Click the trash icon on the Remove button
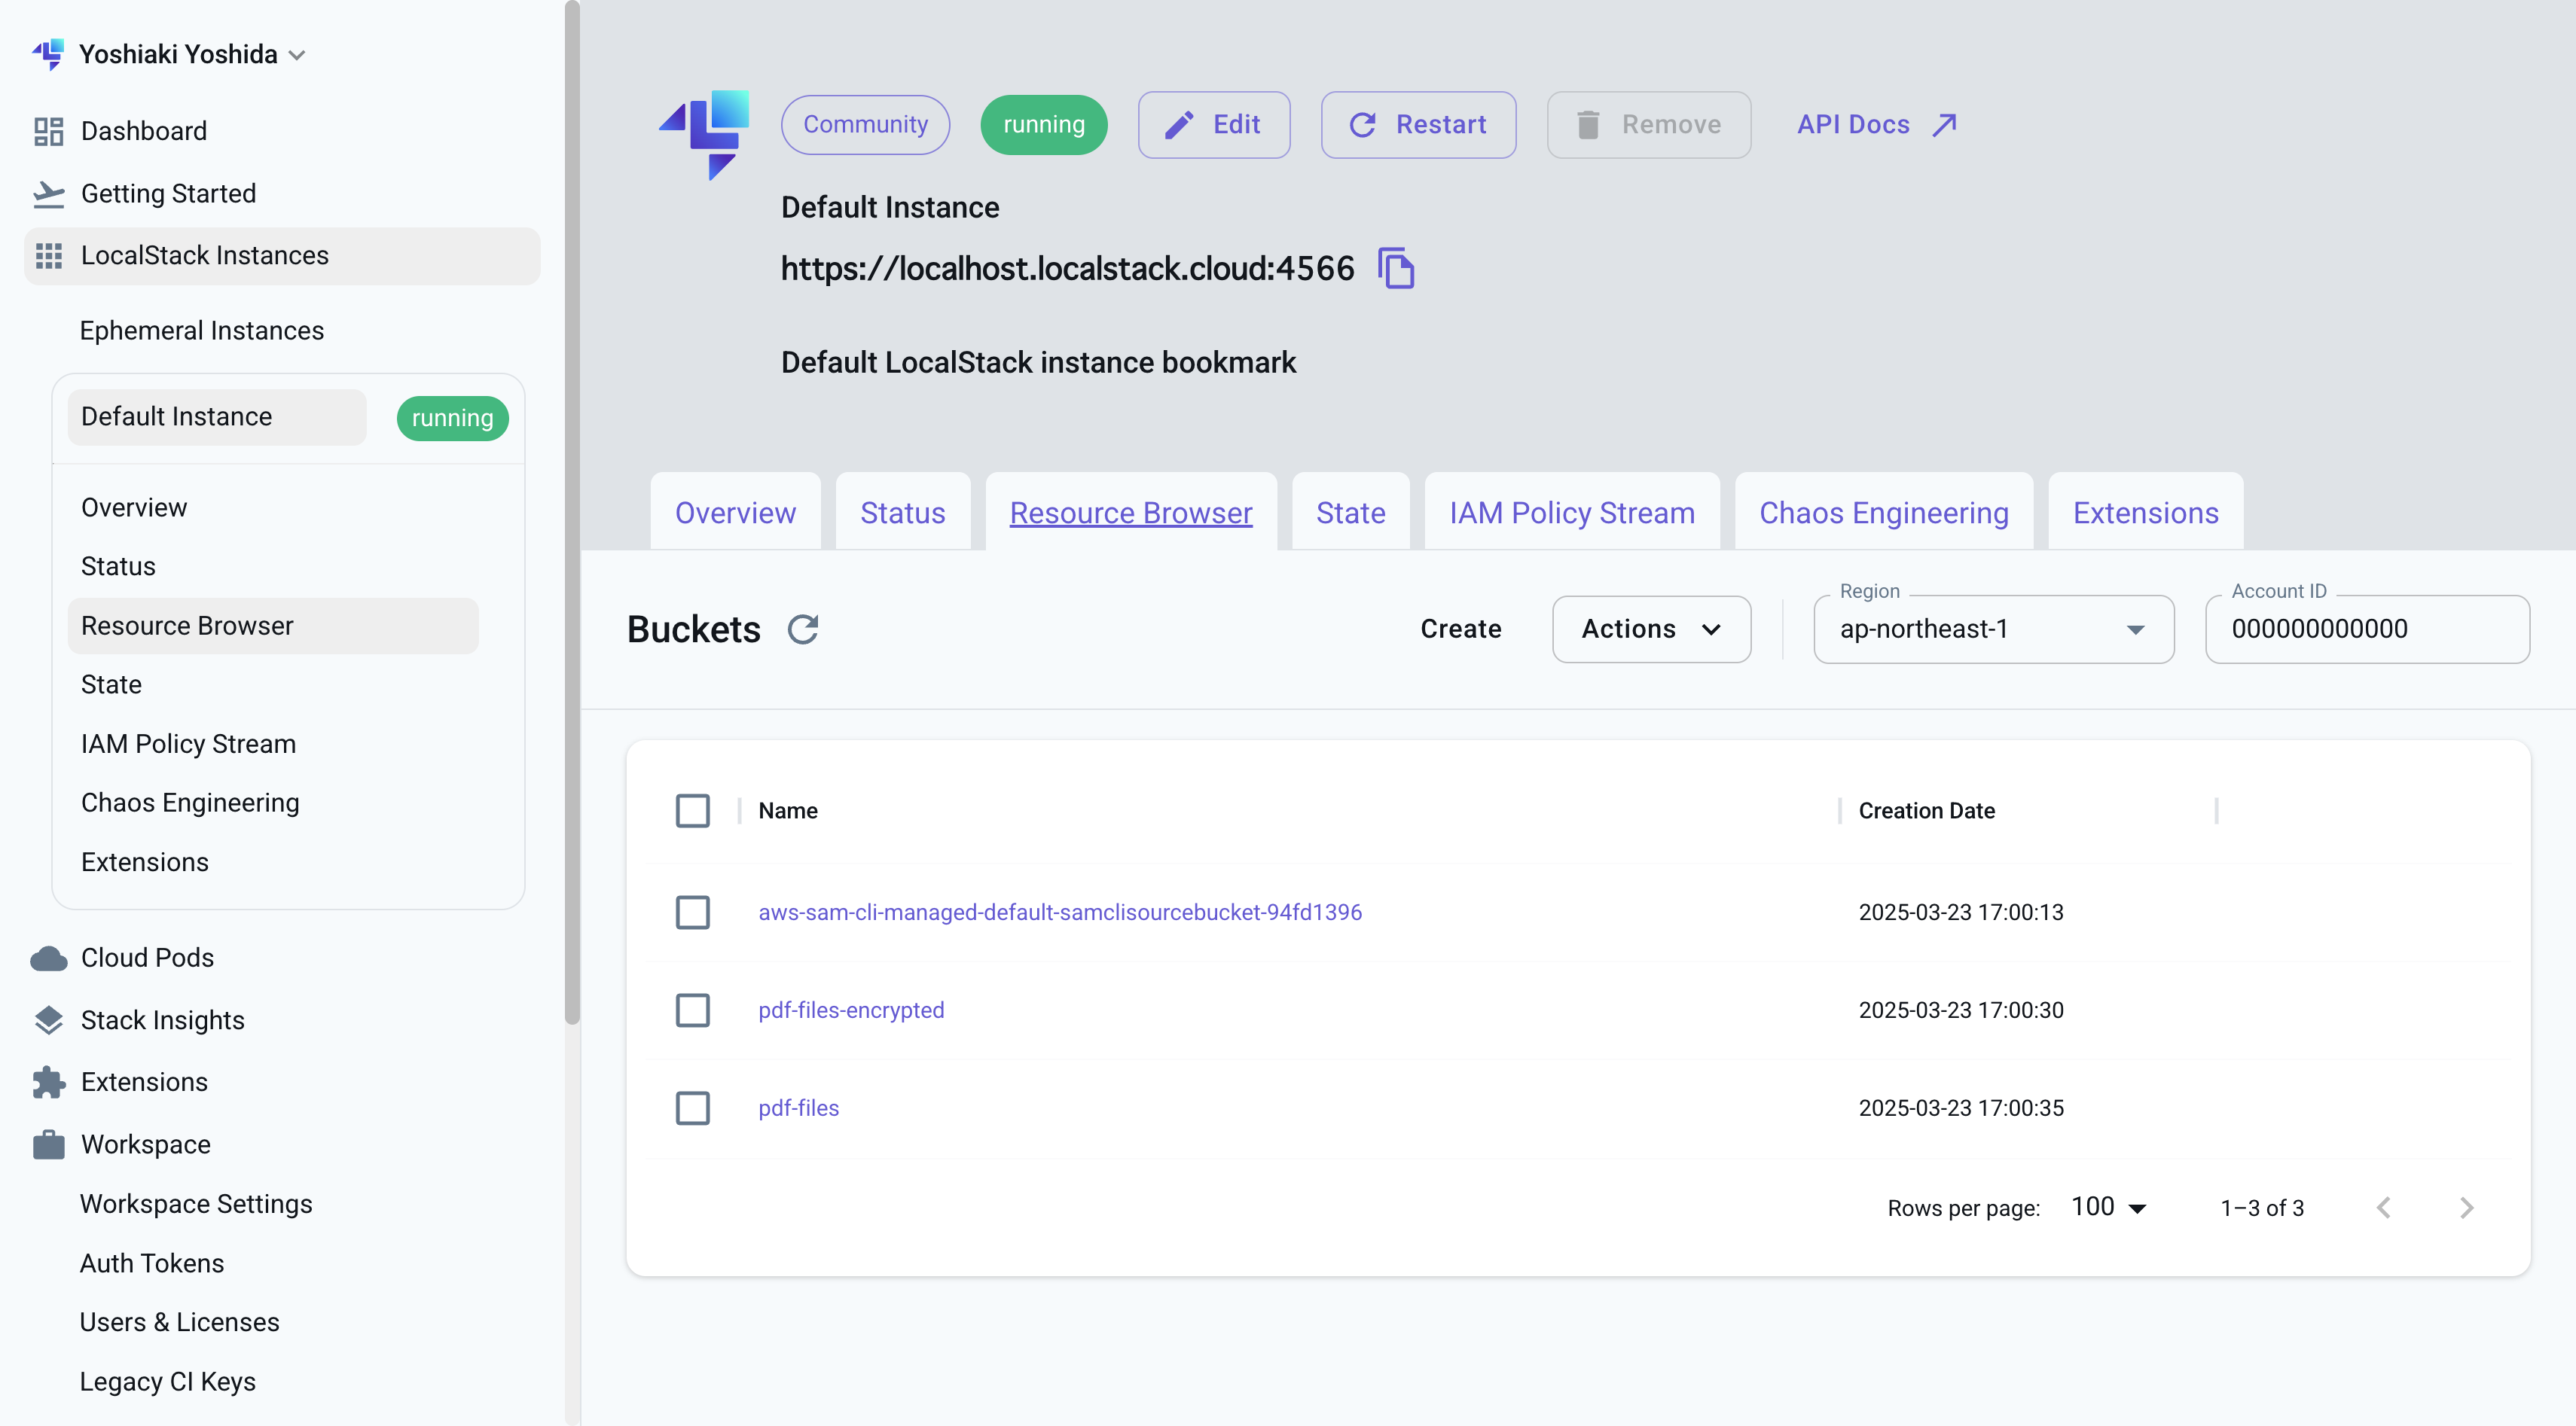 1588,124
